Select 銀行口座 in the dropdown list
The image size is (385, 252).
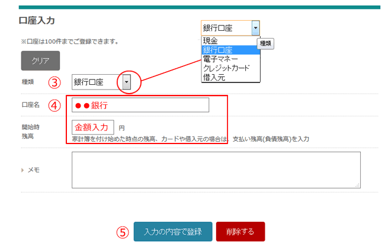tap(230, 50)
